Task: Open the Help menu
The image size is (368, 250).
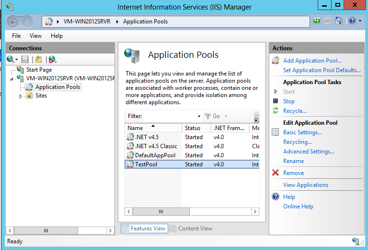Action: tap(57, 36)
